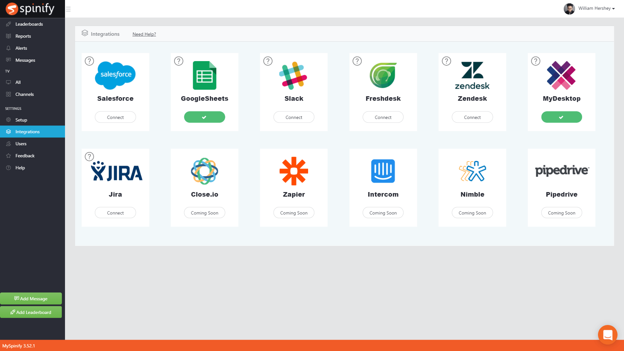624x351 pixels.
Task: Open Leaderboards in the sidebar
Action: 32,24
